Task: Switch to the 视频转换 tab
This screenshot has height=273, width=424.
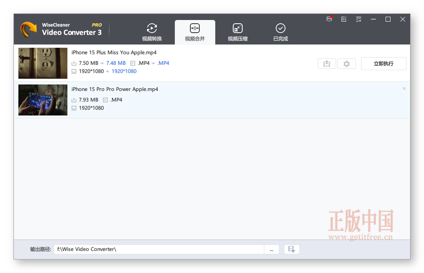Action: [x=152, y=32]
